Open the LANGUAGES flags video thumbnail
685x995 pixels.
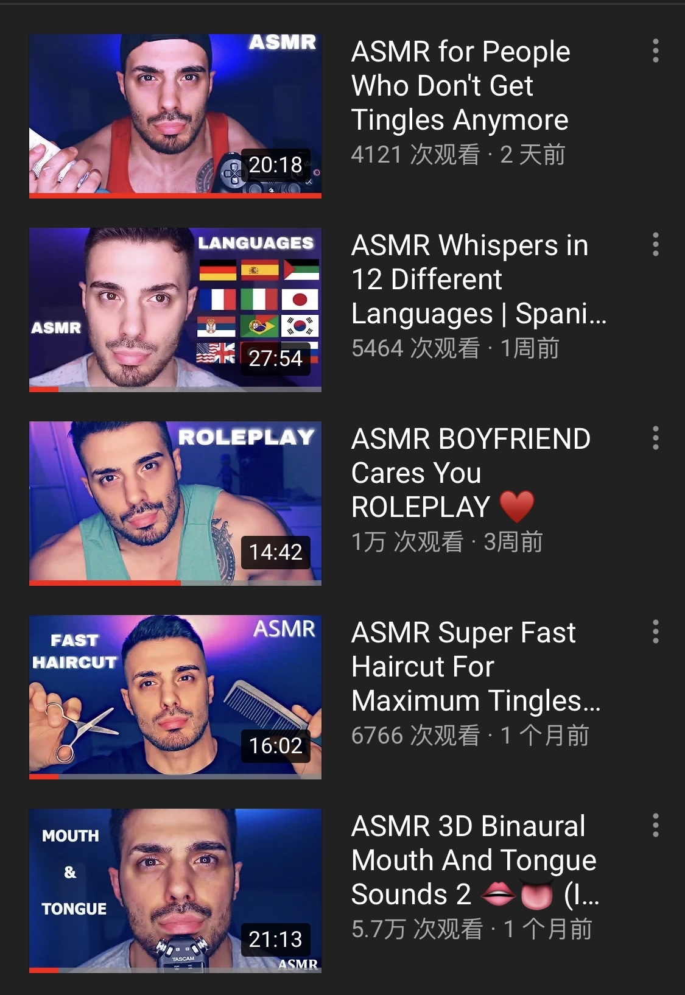pyautogui.click(x=175, y=309)
